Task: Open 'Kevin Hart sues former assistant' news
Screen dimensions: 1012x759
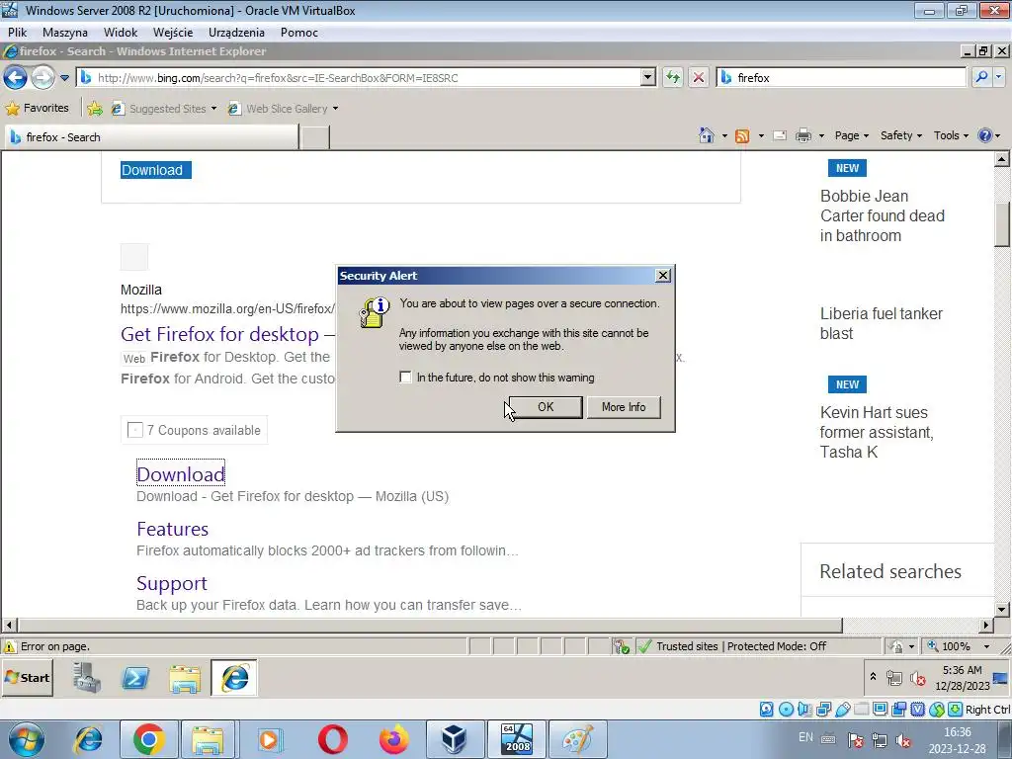Action: (x=877, y=432)
